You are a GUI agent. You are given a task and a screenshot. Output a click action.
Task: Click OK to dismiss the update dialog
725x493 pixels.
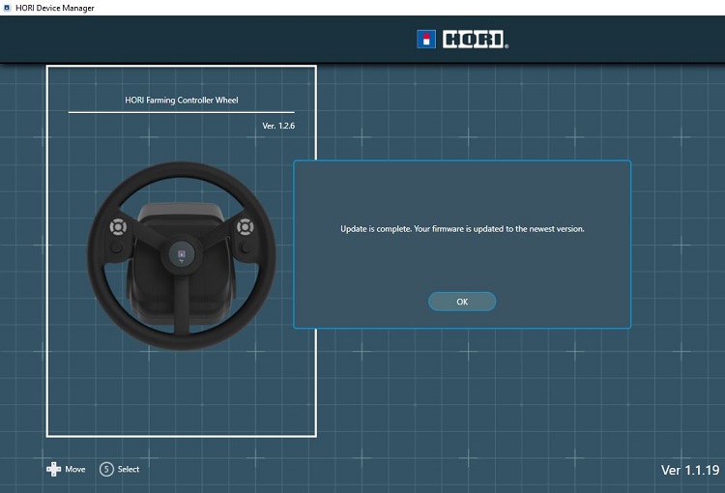[x=462, y=302]
